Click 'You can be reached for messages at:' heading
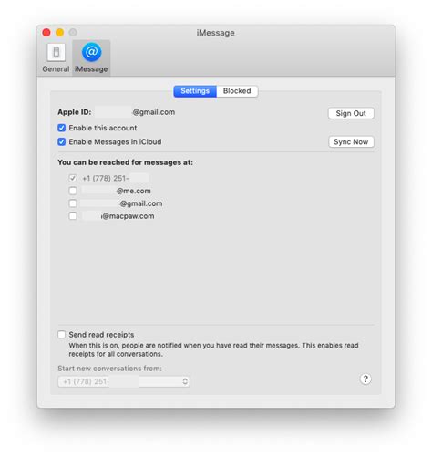This screenshot has height=457, width=432. 125,162
